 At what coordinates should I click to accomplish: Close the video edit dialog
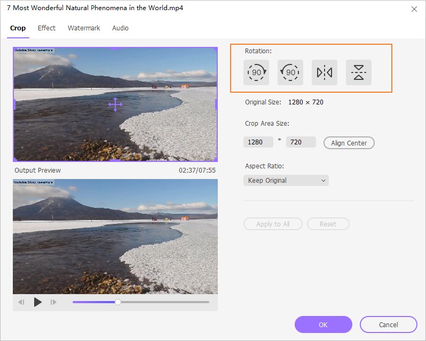(414, 9)
